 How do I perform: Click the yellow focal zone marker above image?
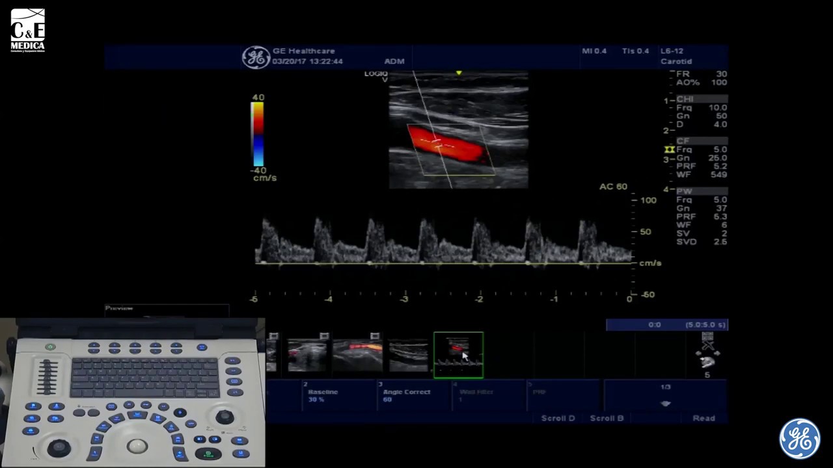pos(459,73)
